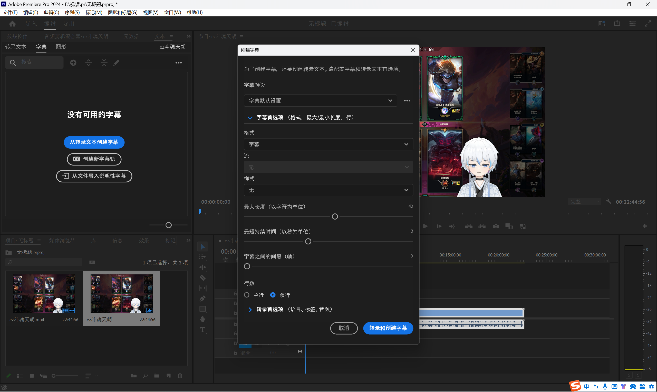Click the 转录和创建字幕 button
The image size is (657, 392).
coord(388,328)
